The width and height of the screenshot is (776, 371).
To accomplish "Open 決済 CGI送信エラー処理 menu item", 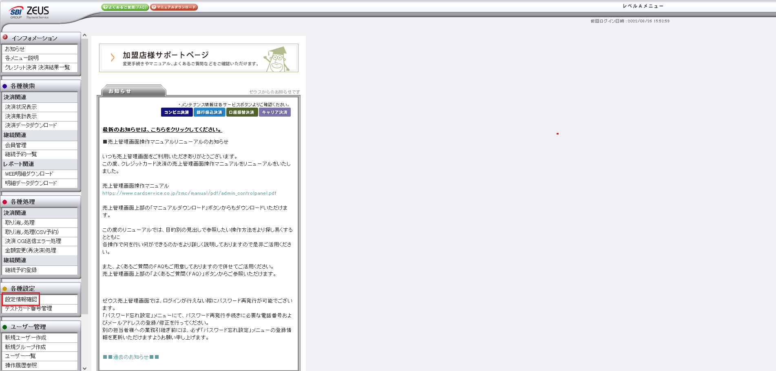I will (40, 241).
